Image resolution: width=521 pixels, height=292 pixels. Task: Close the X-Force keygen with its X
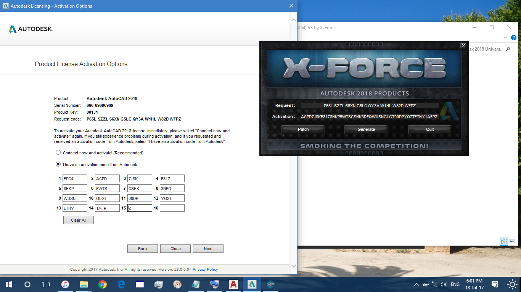tap(463, 46)
